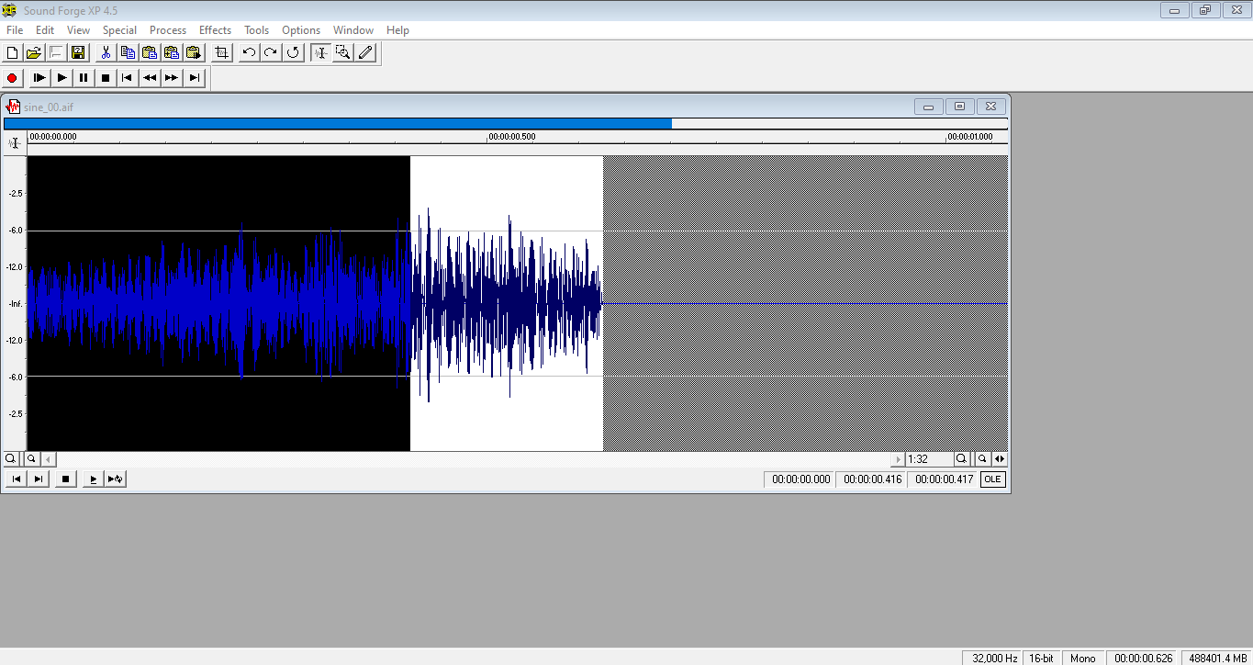Click the Play Clipboard icon
The image size is (1253, 665).
[x=193, y=52]
